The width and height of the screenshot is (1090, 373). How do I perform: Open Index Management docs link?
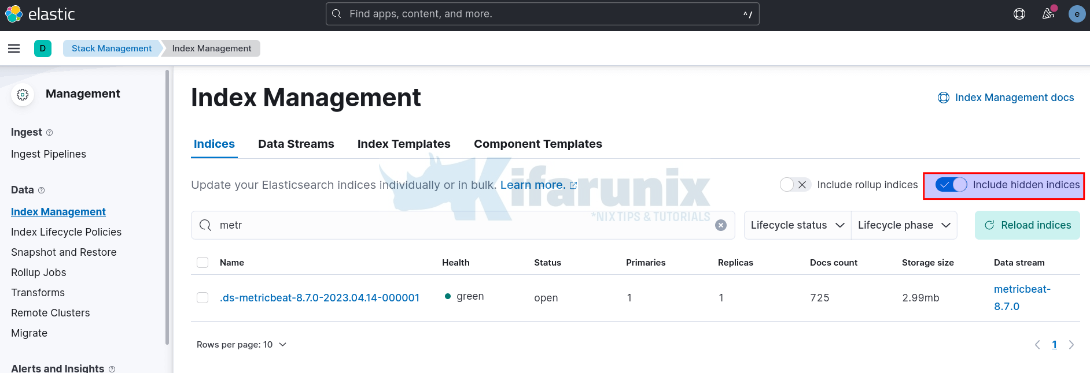pyautogui.click(x=1006, y=98)
